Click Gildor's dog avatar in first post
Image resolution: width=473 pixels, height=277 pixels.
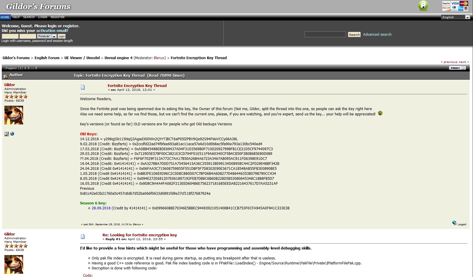(x=14, y=115)
